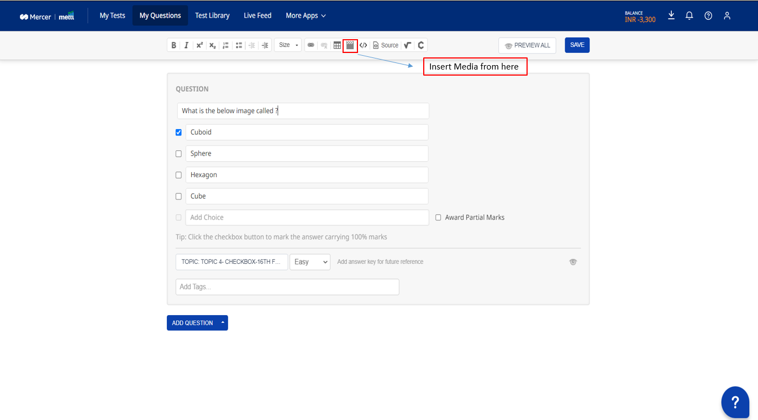The height and width of the screenshot is (420, 758).
Task: Click the Cube choice text field
Action: point(307,196)
